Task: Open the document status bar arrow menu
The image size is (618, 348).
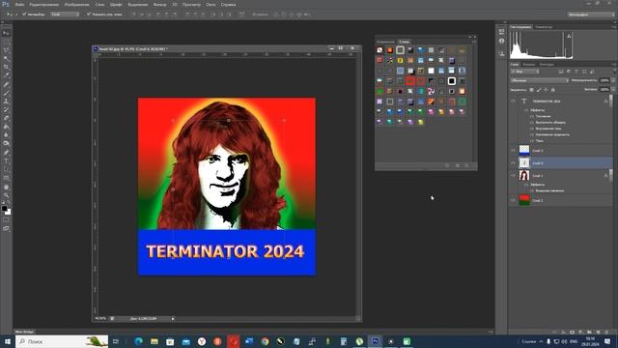Action: 173,319
